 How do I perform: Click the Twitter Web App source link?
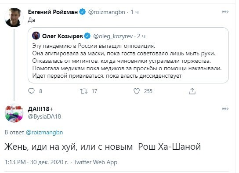[x=96, y=162]
